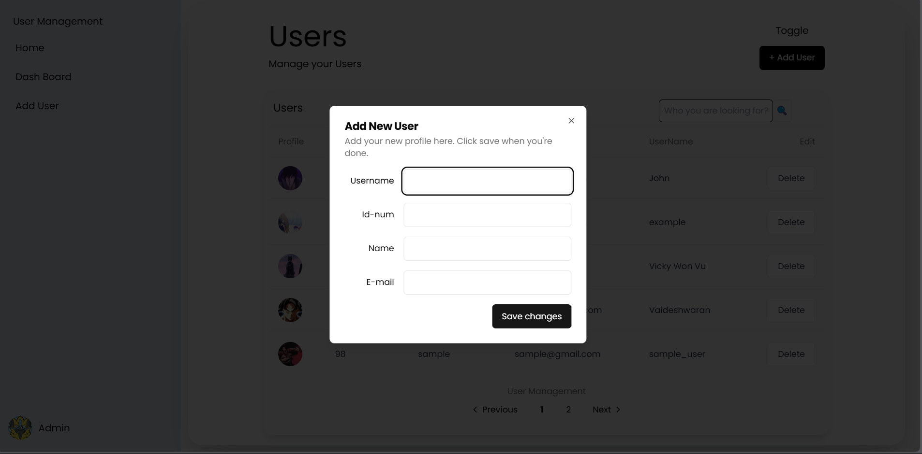Image resolution: width=922 pixels, height=454 pixels.
Task: Focus the Username input field
Action: click(x=487, y=181)
